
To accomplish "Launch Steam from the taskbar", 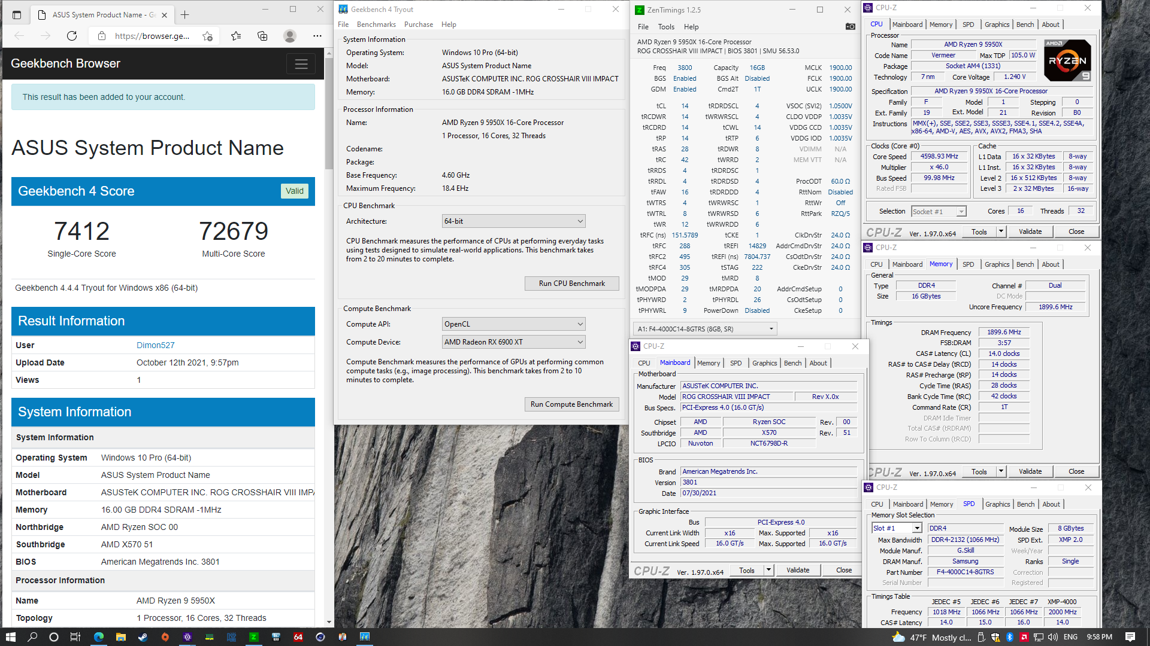I will 143,637.
